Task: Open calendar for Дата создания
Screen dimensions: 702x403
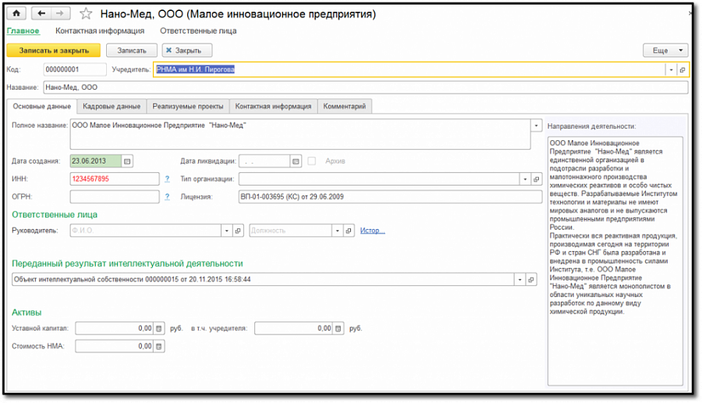Action: (x=127, y=161)
